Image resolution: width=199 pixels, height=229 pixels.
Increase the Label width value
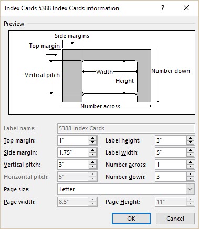(x=190, y=150)
